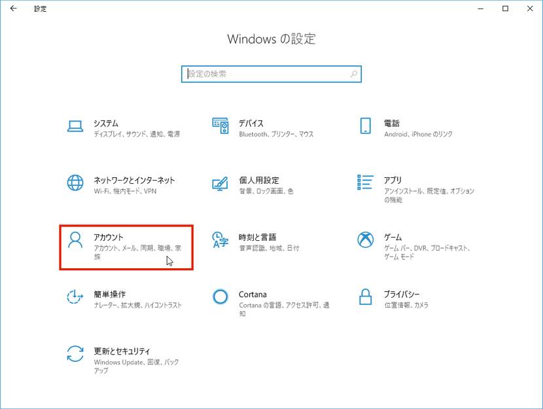Select the 簡単操作 heading text

click(x=110, y=294)
